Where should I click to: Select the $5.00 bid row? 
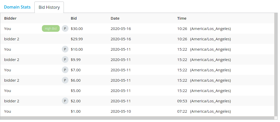click(137, 90)
